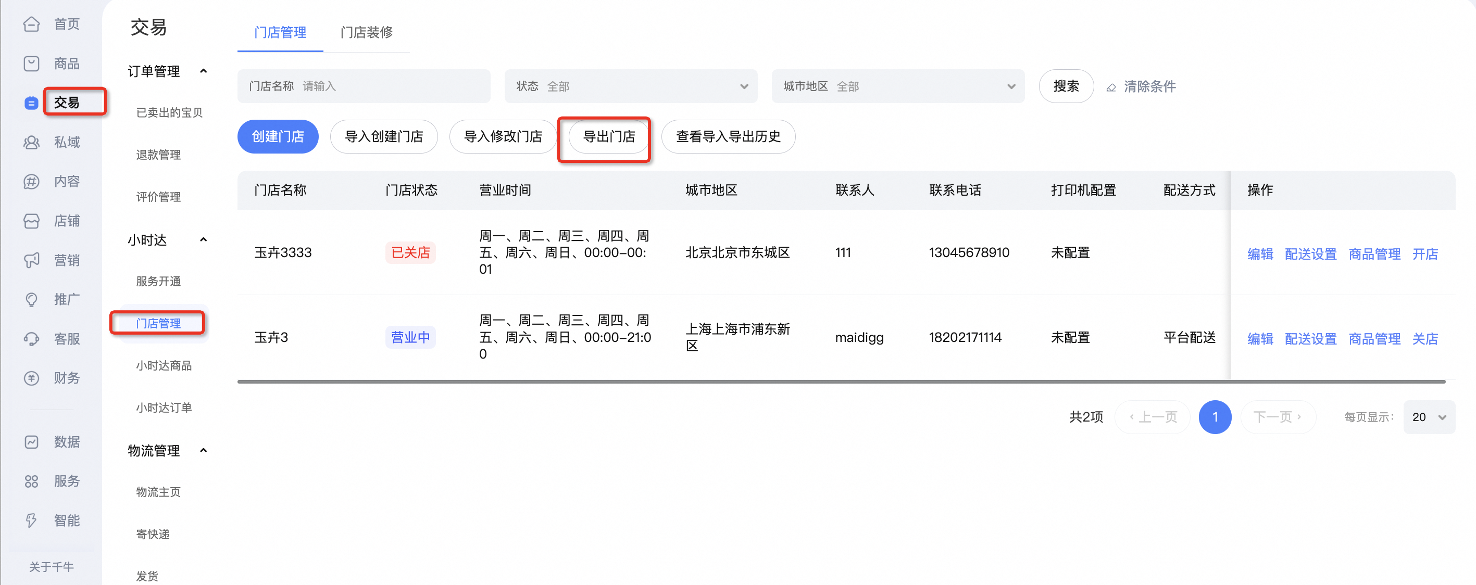Click the 下一页 pagination button
The height and width of the screenshot is (585, 1476).
1278,417
